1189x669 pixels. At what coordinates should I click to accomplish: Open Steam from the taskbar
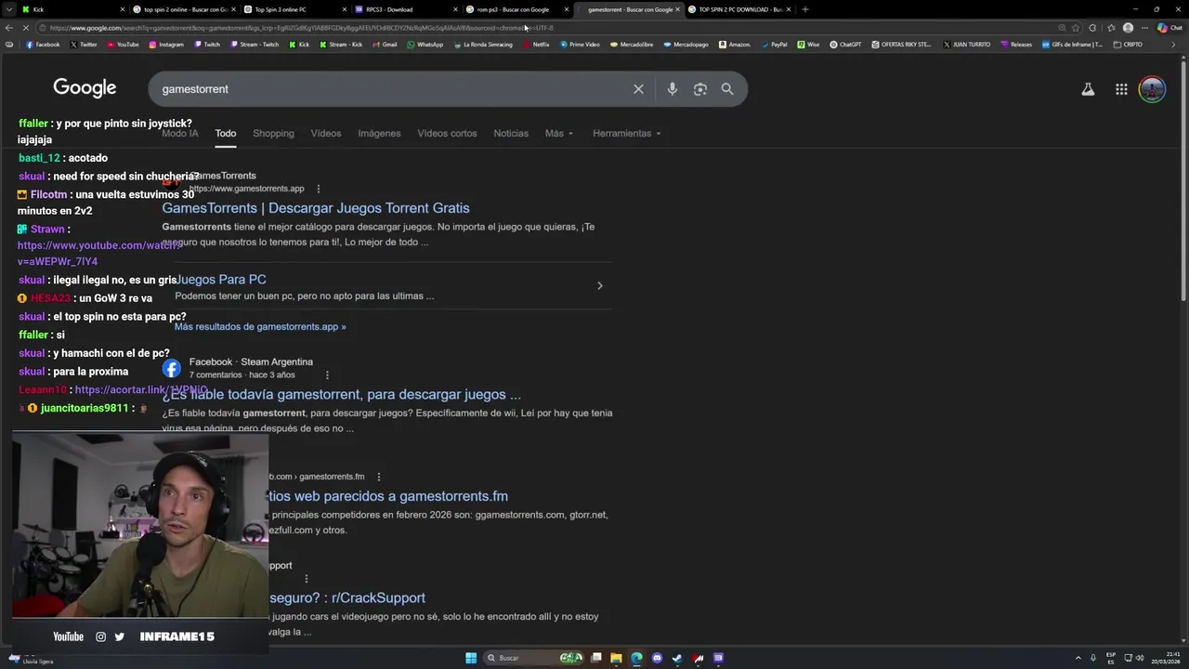[677, 658]
